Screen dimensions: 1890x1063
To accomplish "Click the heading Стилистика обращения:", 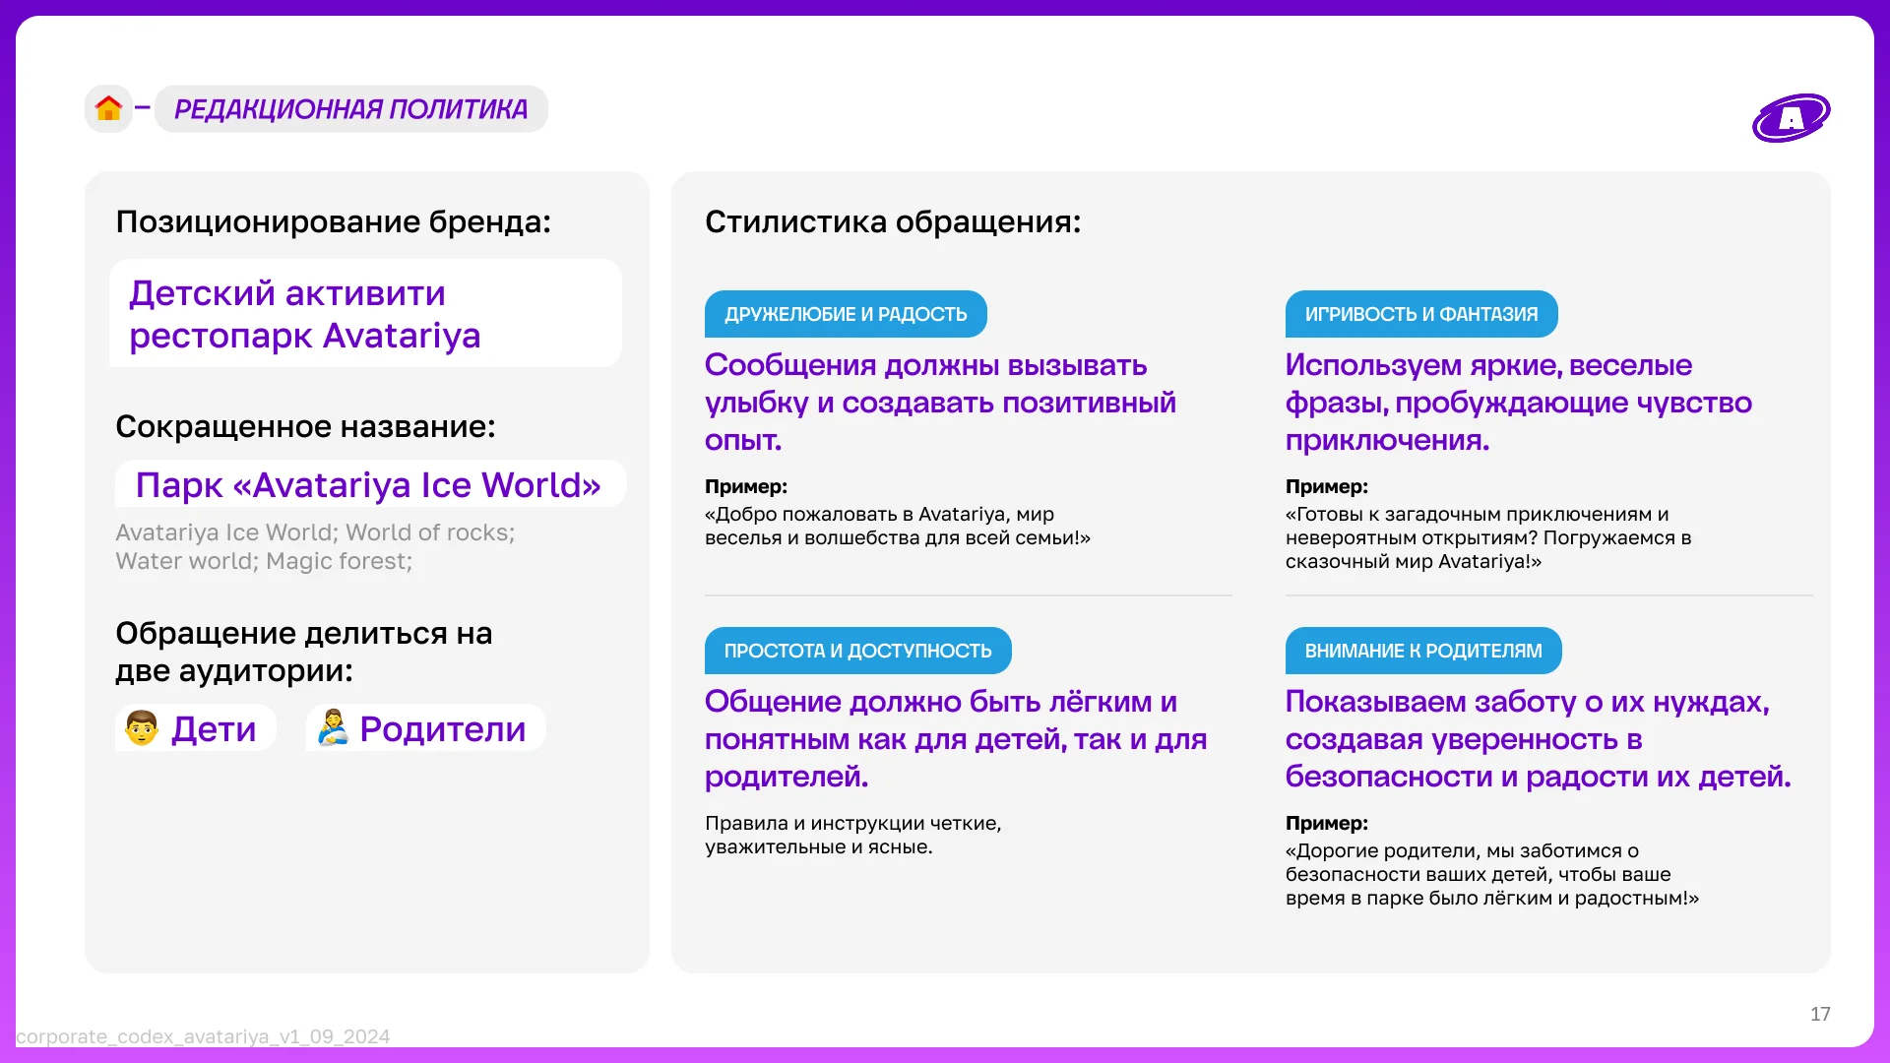I will pyautogui.click(x=893, y=221).
